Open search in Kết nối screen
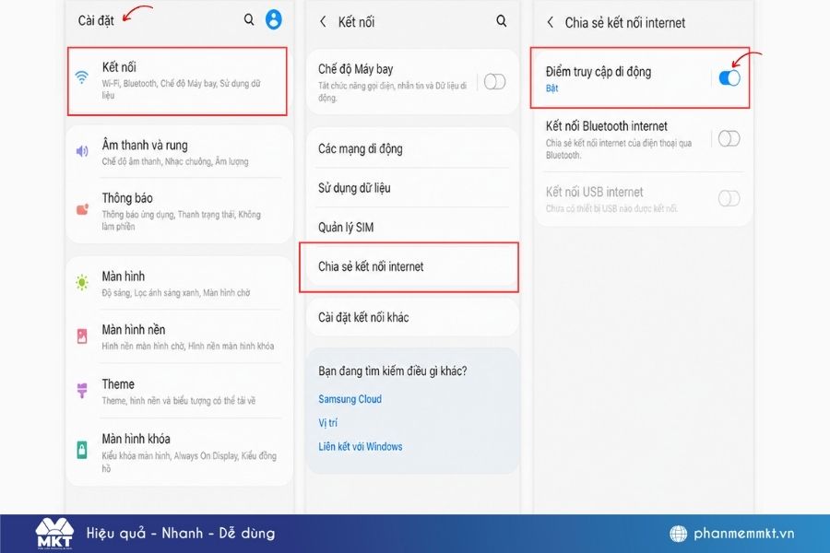Viewport: 830px width, 553px height. [501, 21]
